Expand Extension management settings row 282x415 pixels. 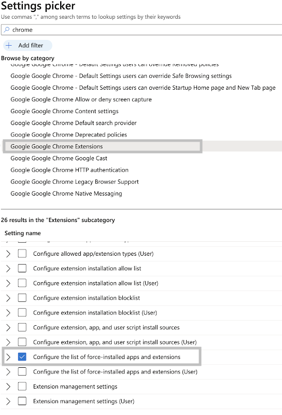point(8,386)
